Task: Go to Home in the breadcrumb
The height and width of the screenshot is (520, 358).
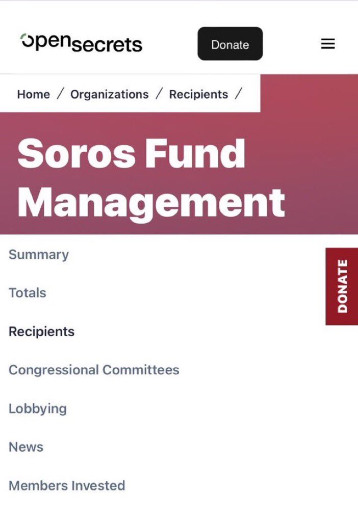Action: 34,94
